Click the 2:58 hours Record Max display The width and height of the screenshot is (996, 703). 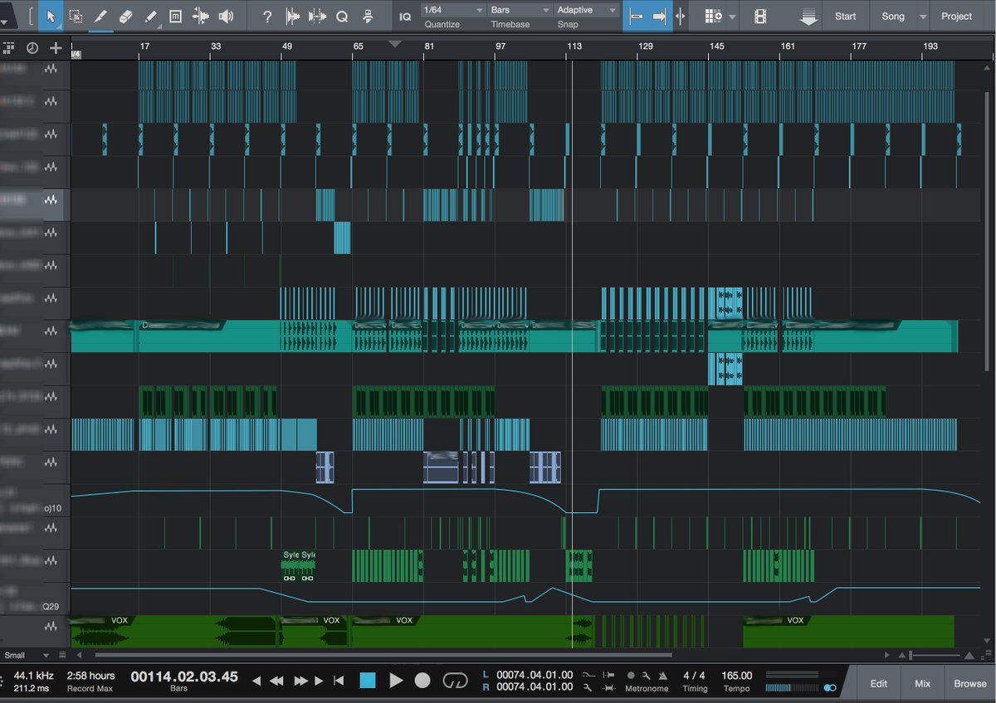(x=90, y=681)
